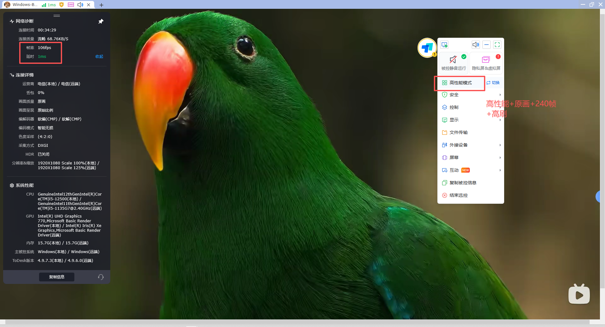Expand the 互动 submenu arrow
The image size is (605, 327).
pos(500,170)
